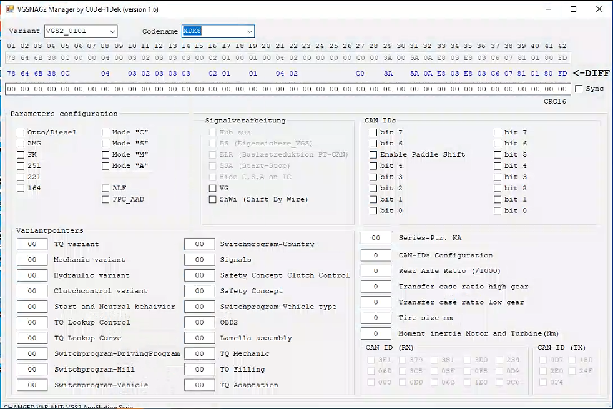Click the TQ variant value field
The image size is (613, 409).
point(32,244)
